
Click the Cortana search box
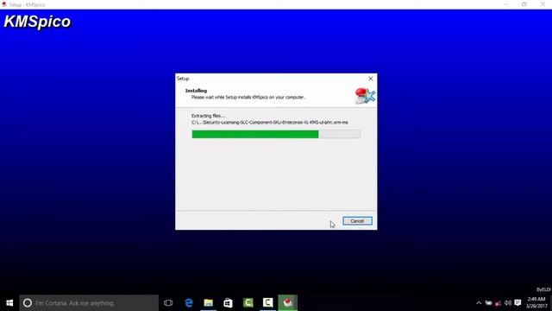coord(89,303)
